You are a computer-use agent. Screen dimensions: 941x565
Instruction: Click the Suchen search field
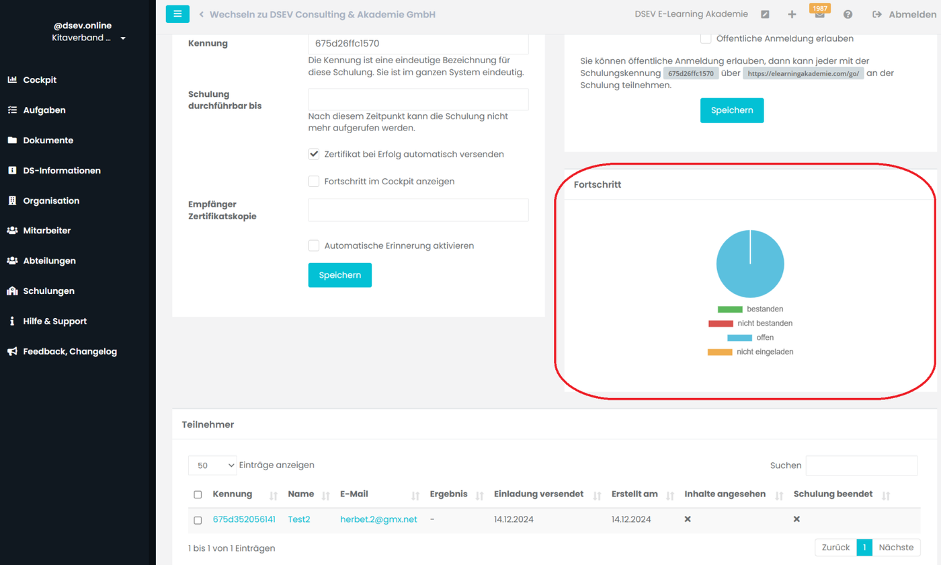pyautogui.click(x=862, y=465)
